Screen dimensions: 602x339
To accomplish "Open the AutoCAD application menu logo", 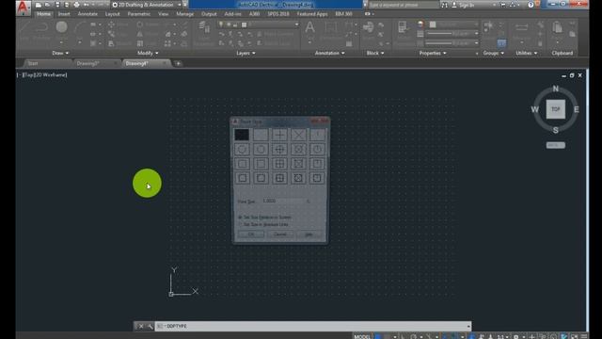I will pyautogui.click(x=23, y=8).
